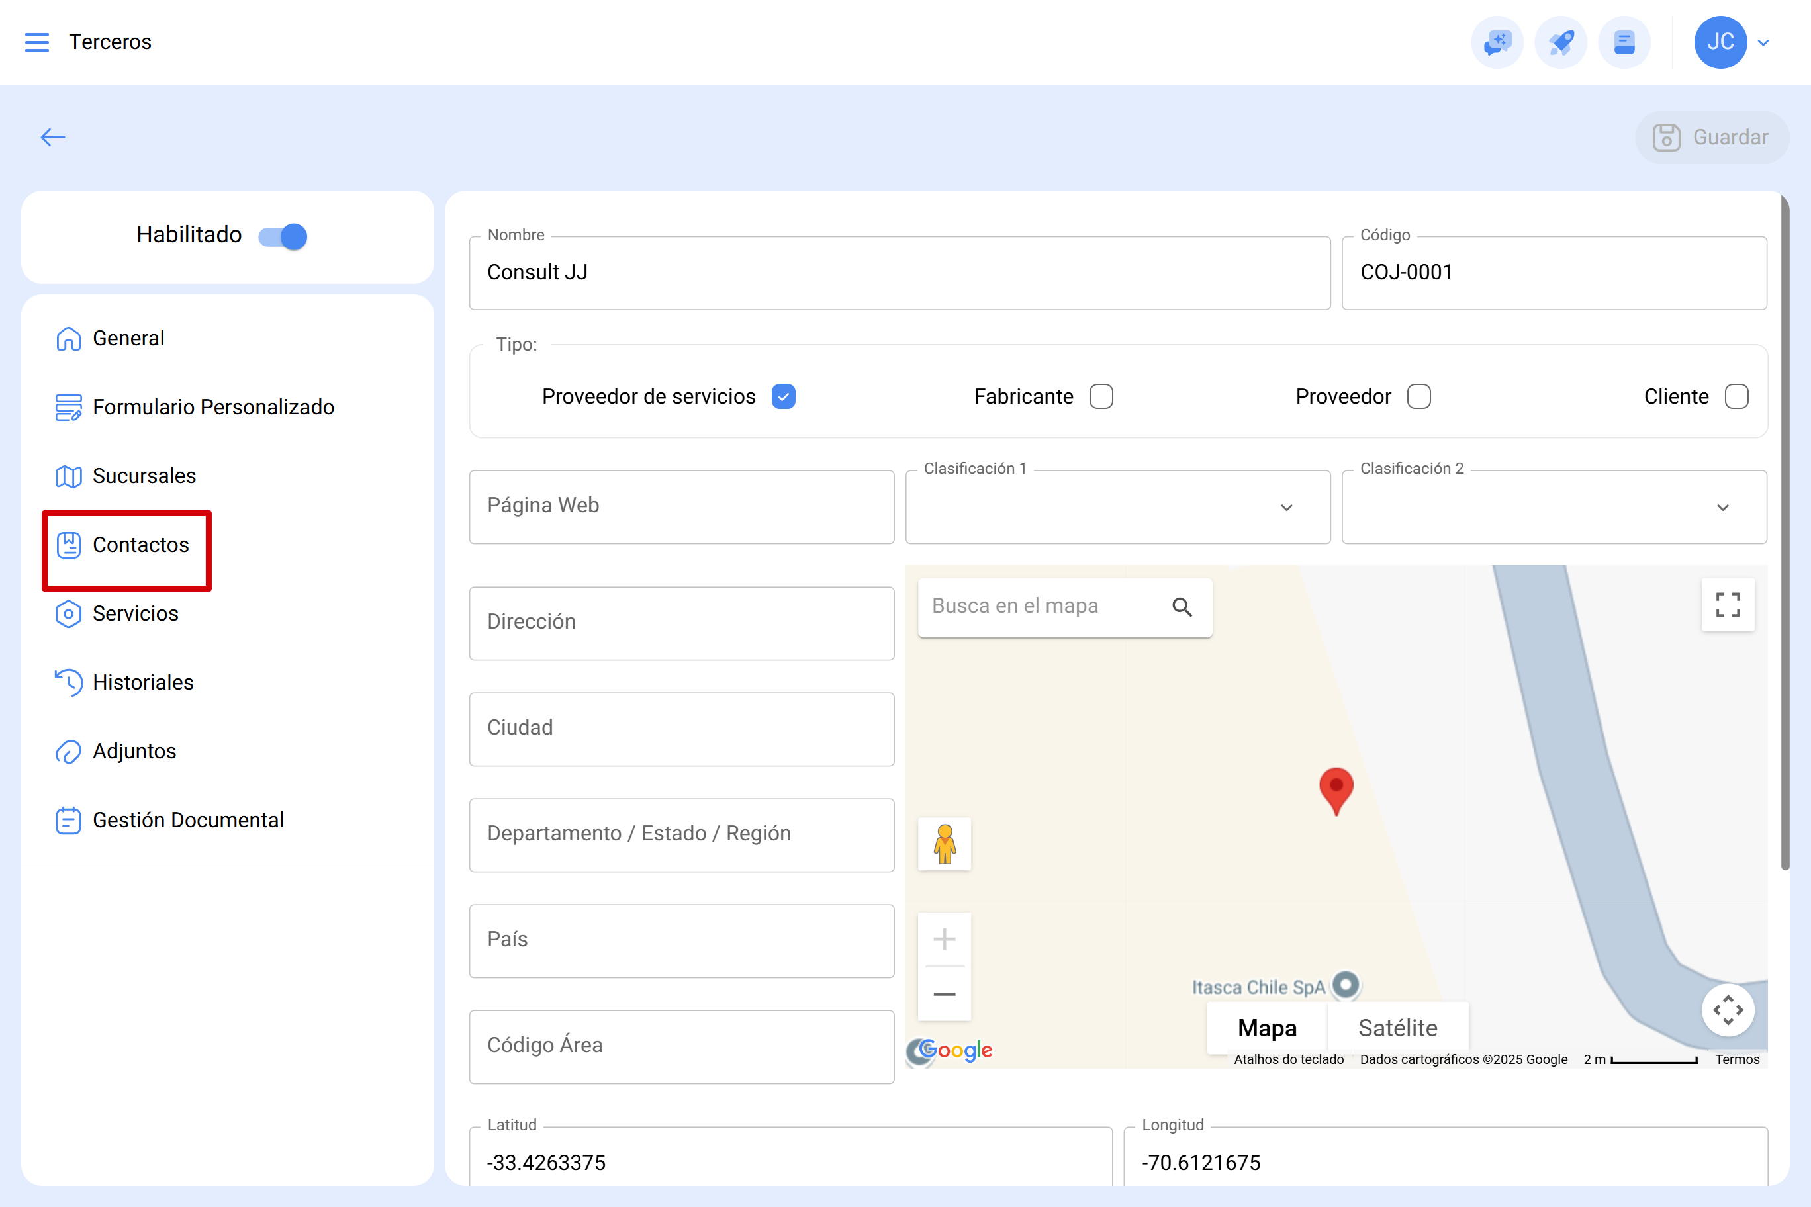Viewport: 1811px width, 1207px height.
Task: Expand the user account dropdown arrow
Action: (x=1763, y=43)
